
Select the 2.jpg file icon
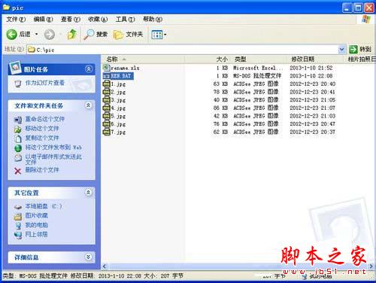[x=107, y=92]
